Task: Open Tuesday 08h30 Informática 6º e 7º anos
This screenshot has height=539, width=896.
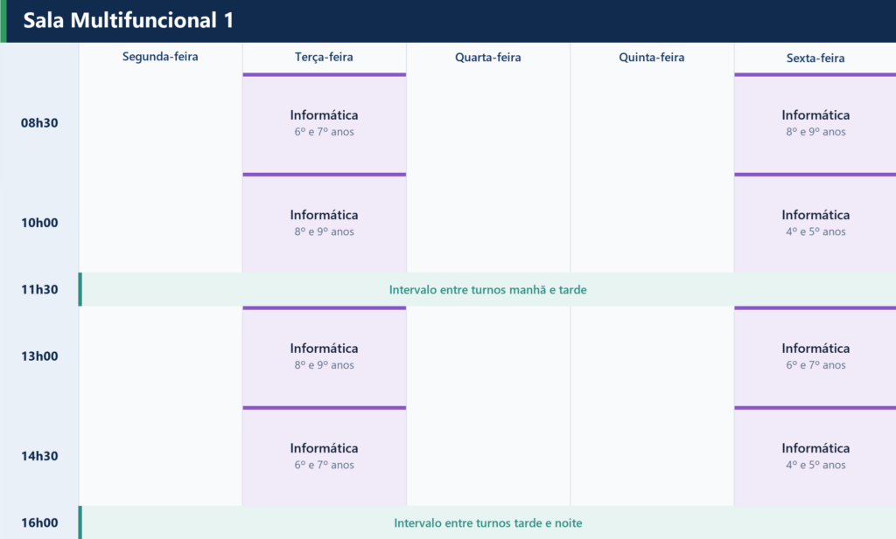Action: [x=324, y=122]
